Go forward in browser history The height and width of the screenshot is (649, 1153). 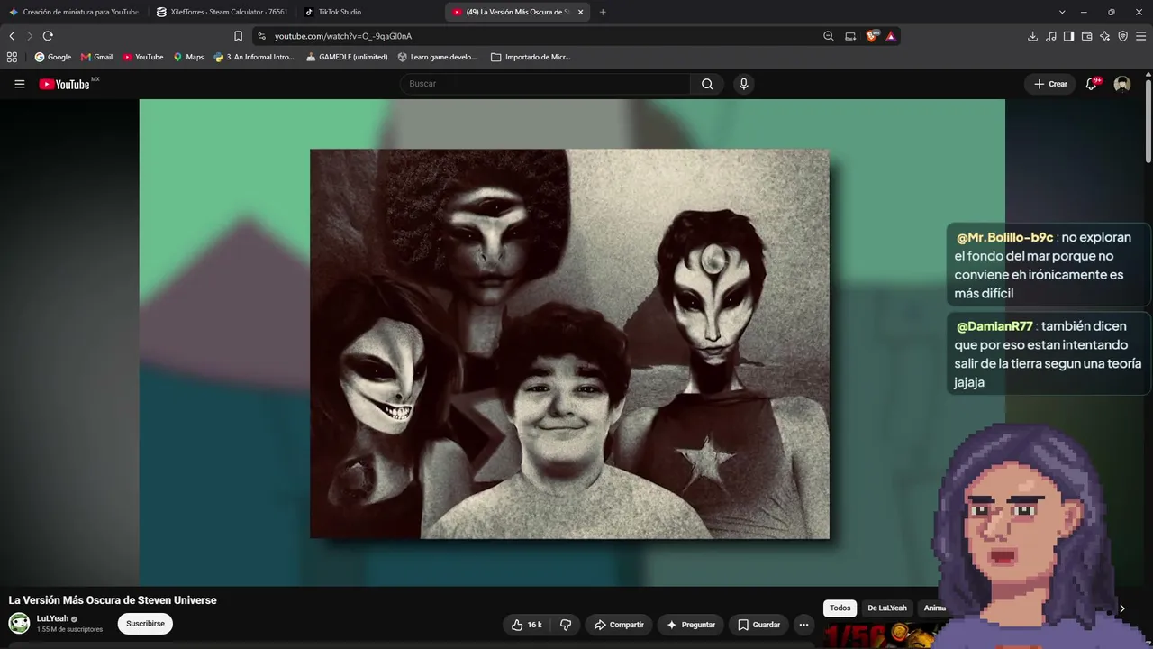[30, 36]
